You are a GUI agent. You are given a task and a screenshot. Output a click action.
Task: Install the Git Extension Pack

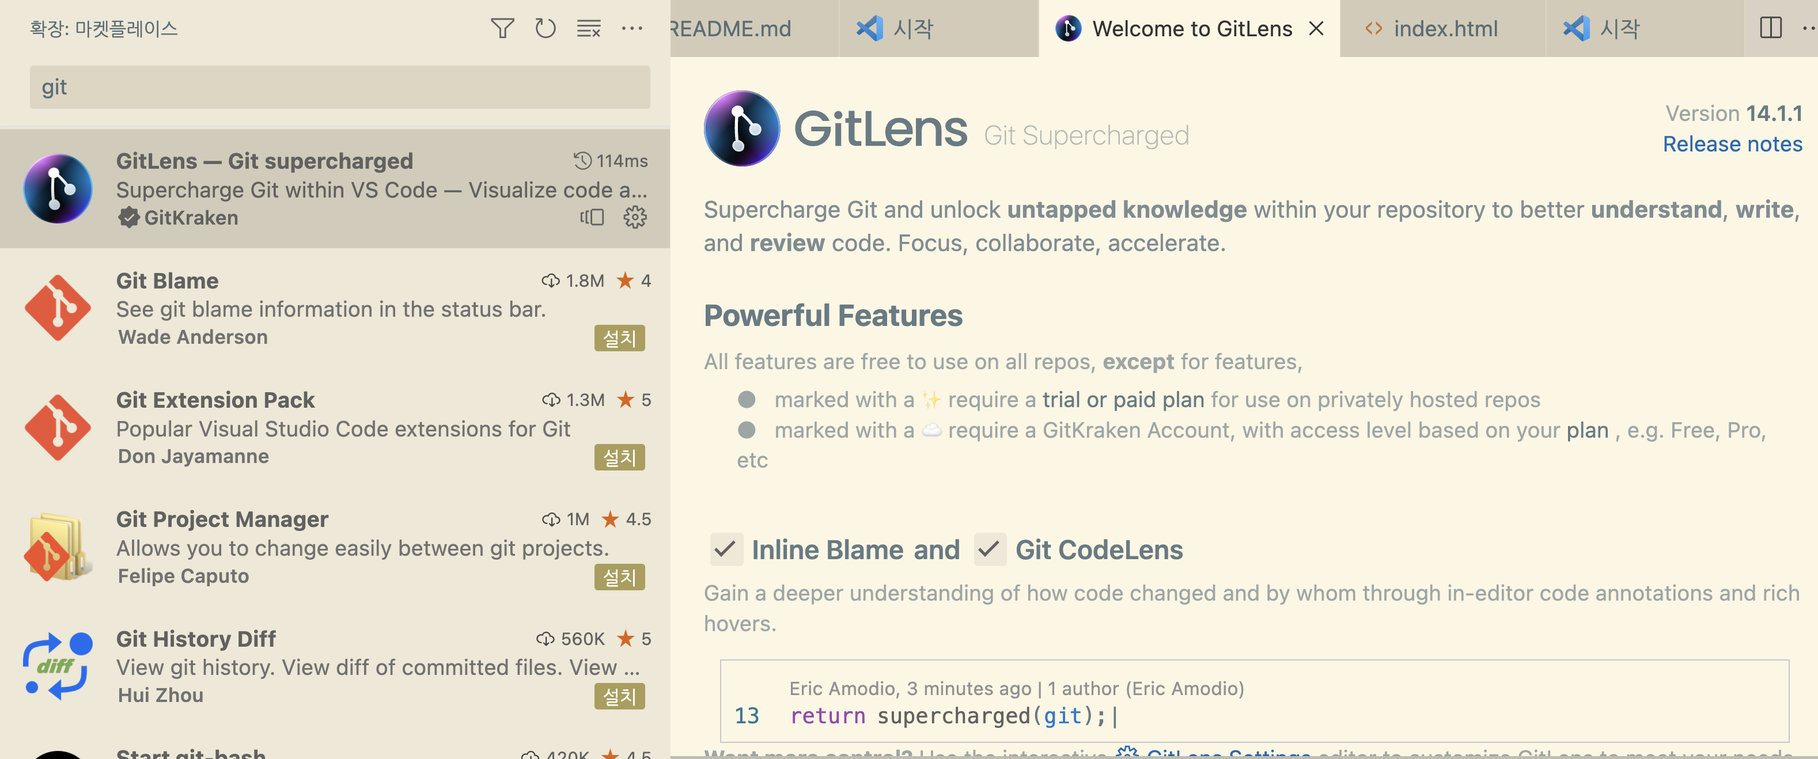click(619, 458)
